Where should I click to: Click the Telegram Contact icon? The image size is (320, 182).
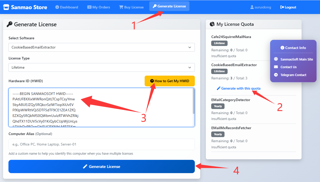tap(276, 75)
